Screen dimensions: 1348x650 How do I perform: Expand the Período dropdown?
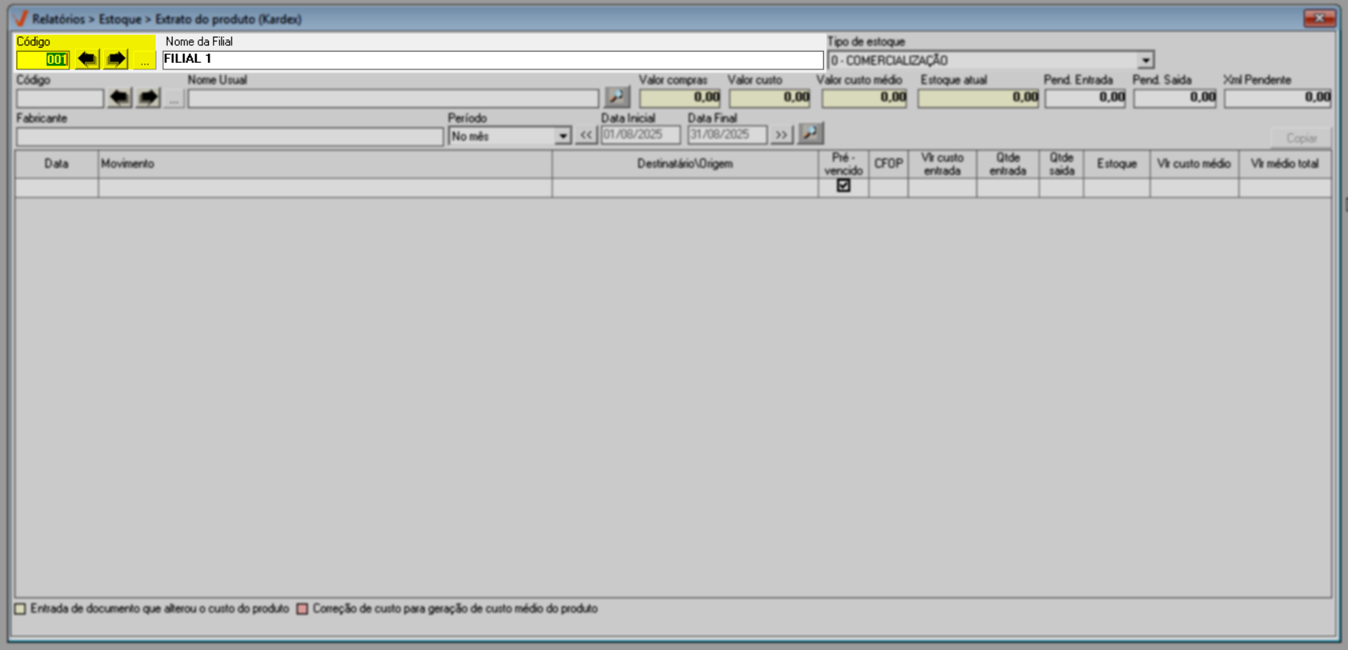(x=564, y=136)
